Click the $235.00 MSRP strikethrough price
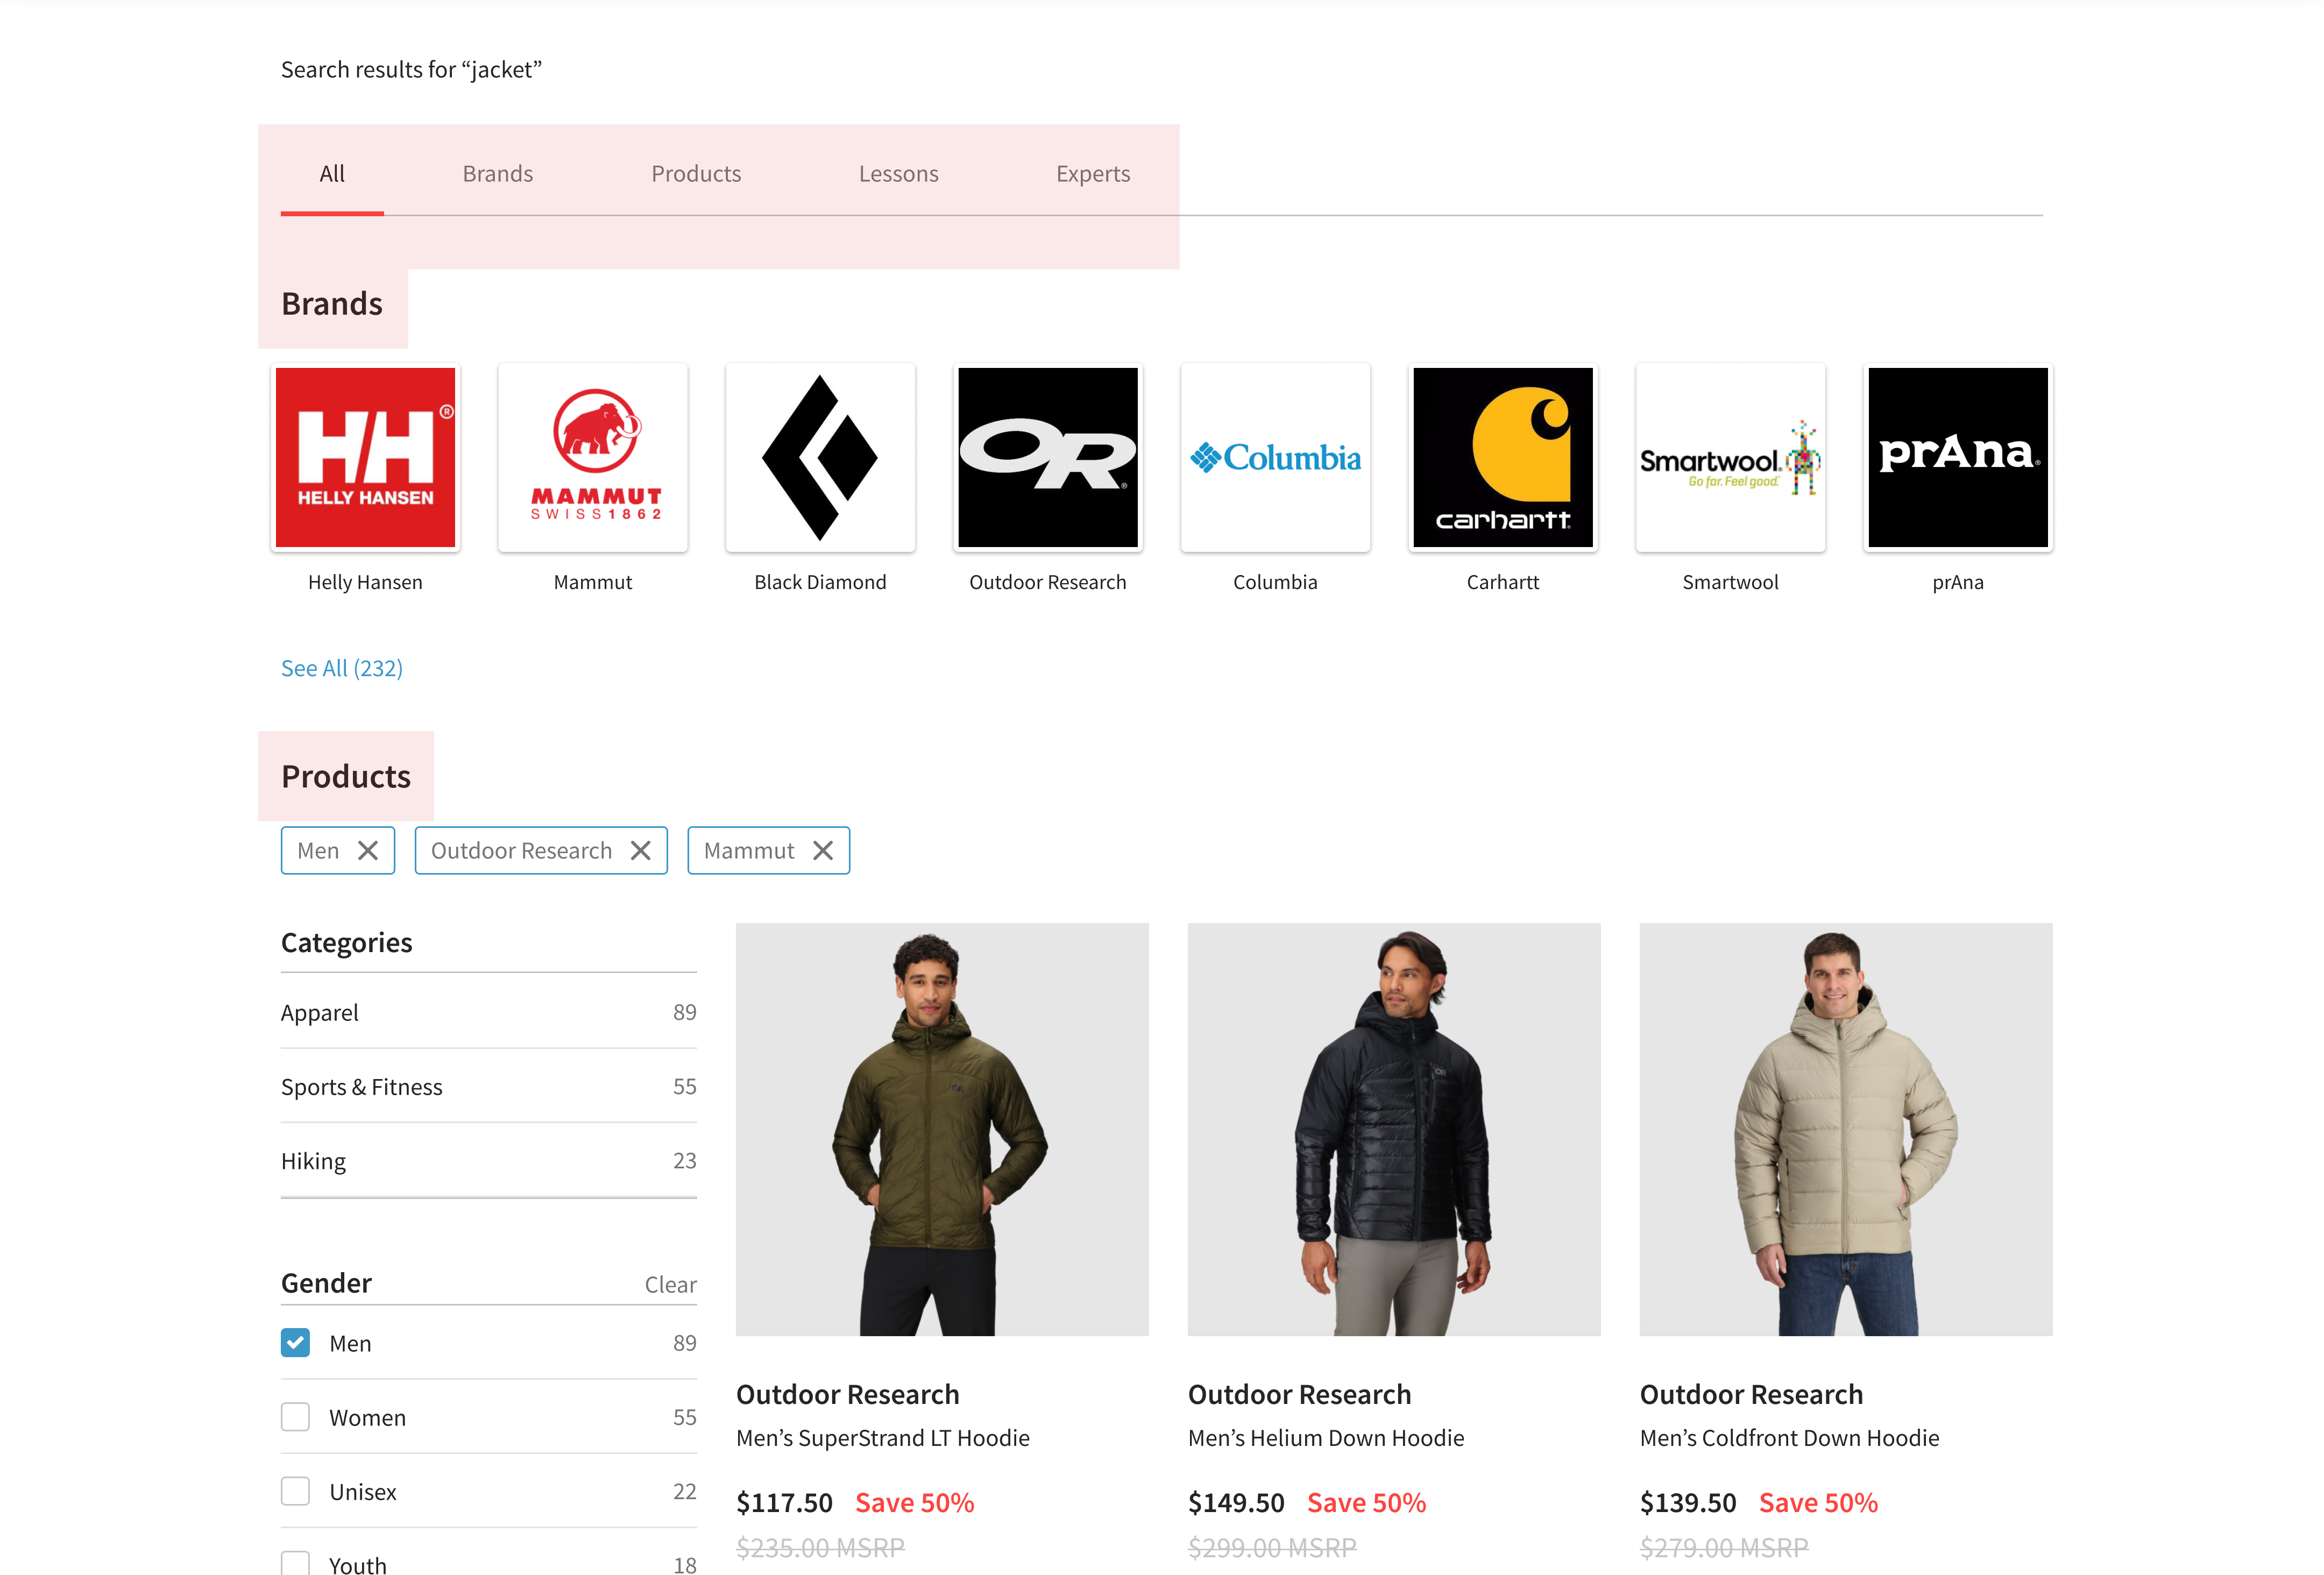The height and width of the screenshot is (1575, 2324). [820, 1548]
